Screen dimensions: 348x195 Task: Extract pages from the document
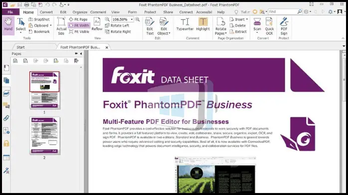238,32
